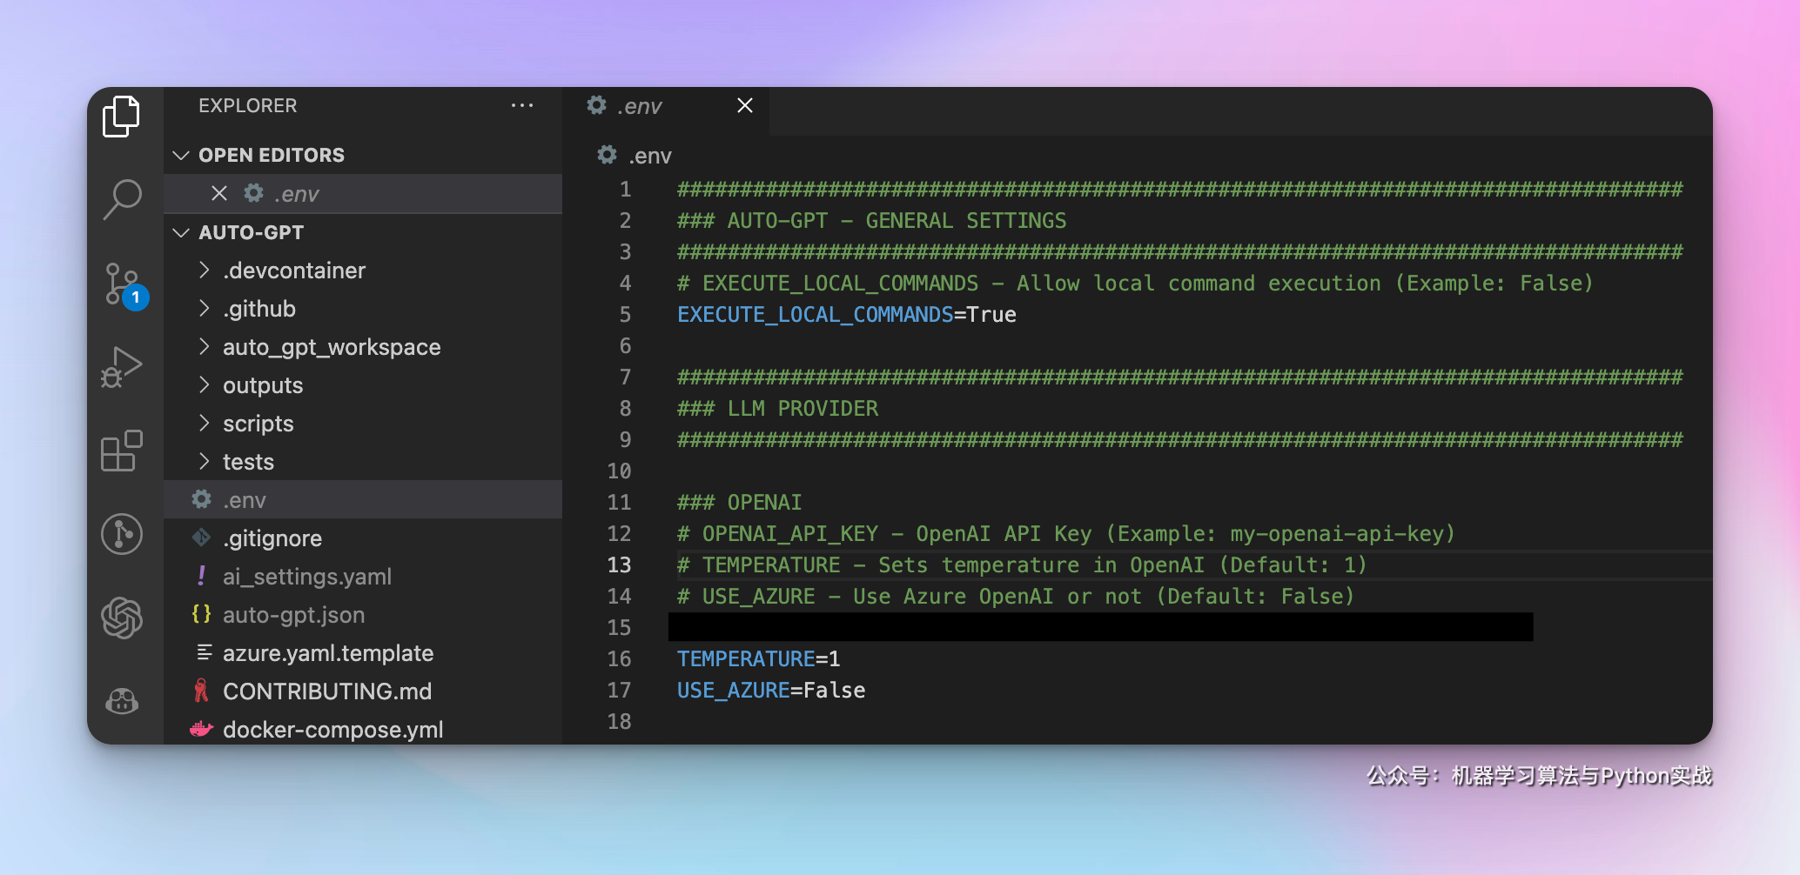Click the TEMPERATURE comment on line 13
Viewport: 1800px width, 875px height.
[1023, 564]
